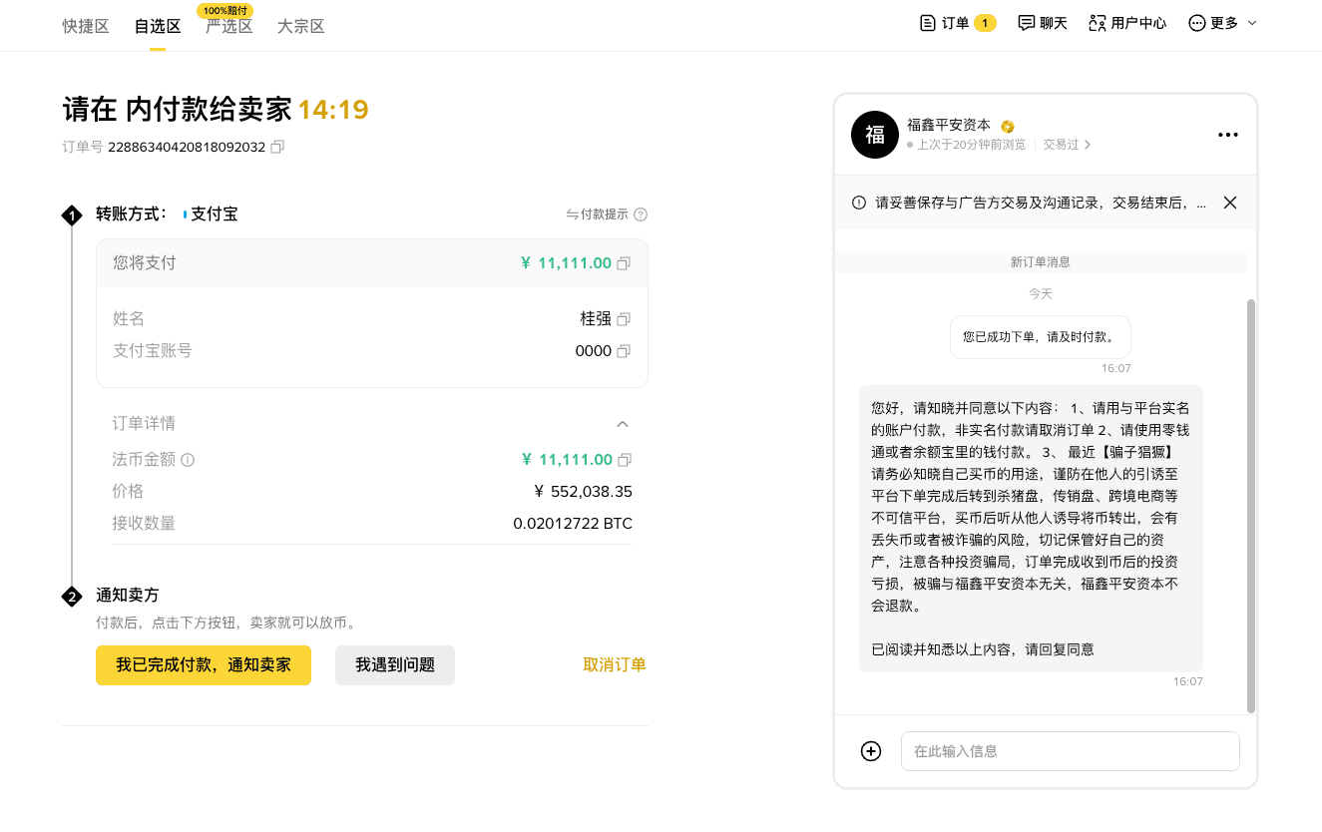This screenshot has width=1322, height=832.
Task: Copy the Alipay account number 0000
Action: tap(624, 351)
